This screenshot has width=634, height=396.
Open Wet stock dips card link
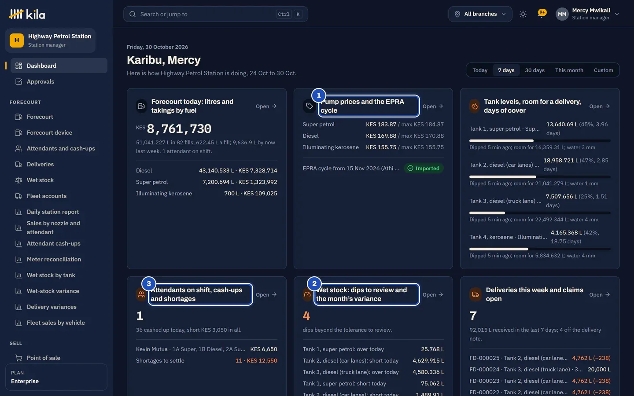click(433, 294)
